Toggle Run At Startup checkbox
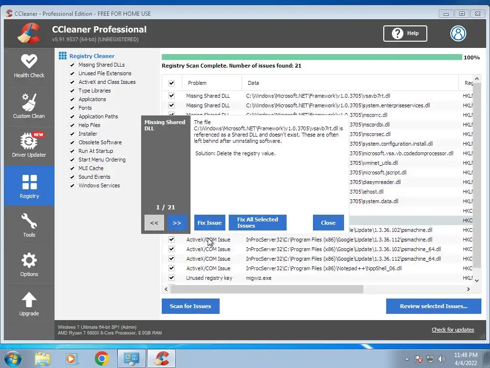 tap(72, 151)
